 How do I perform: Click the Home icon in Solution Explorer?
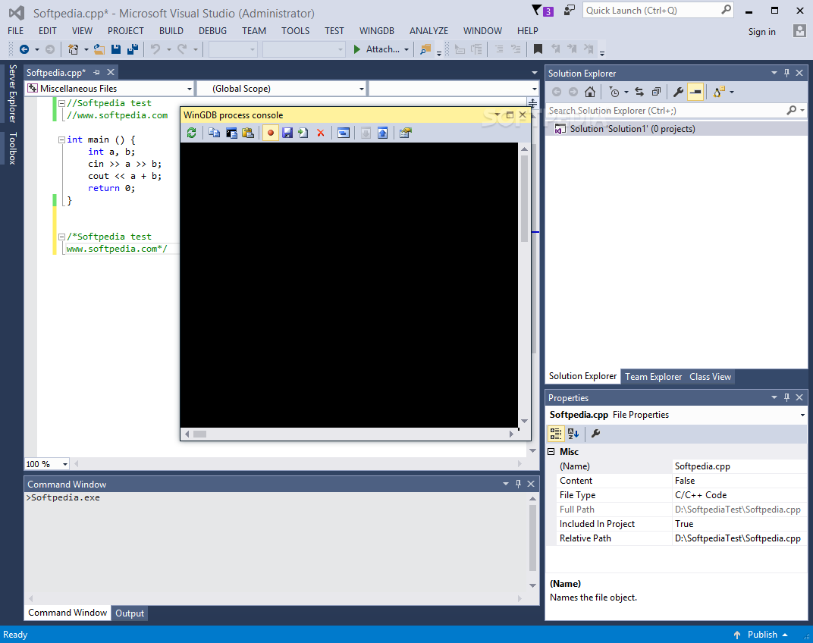pos(590,93)
